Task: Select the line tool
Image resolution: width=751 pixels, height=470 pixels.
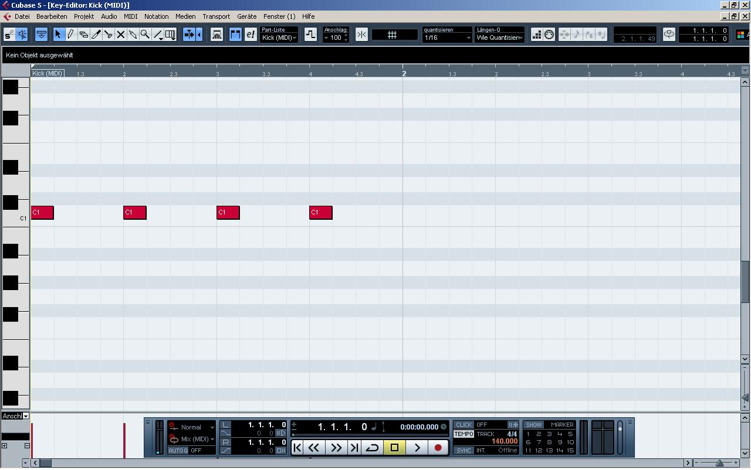Action: tap(158, 35)
